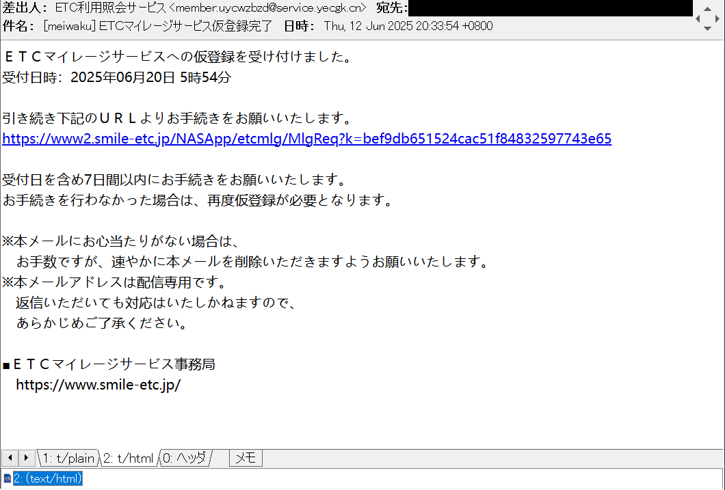This screenshot has width=725, height=490.
Task: Click the line ＥＴＣマイレージサービスへの仮登録を受け付けました。
Action: point(179,57)
